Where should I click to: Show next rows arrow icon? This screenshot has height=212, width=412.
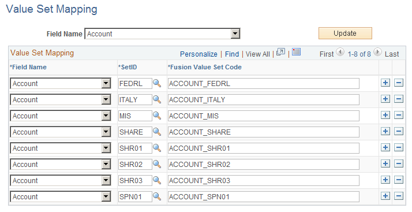coord(377,52)
